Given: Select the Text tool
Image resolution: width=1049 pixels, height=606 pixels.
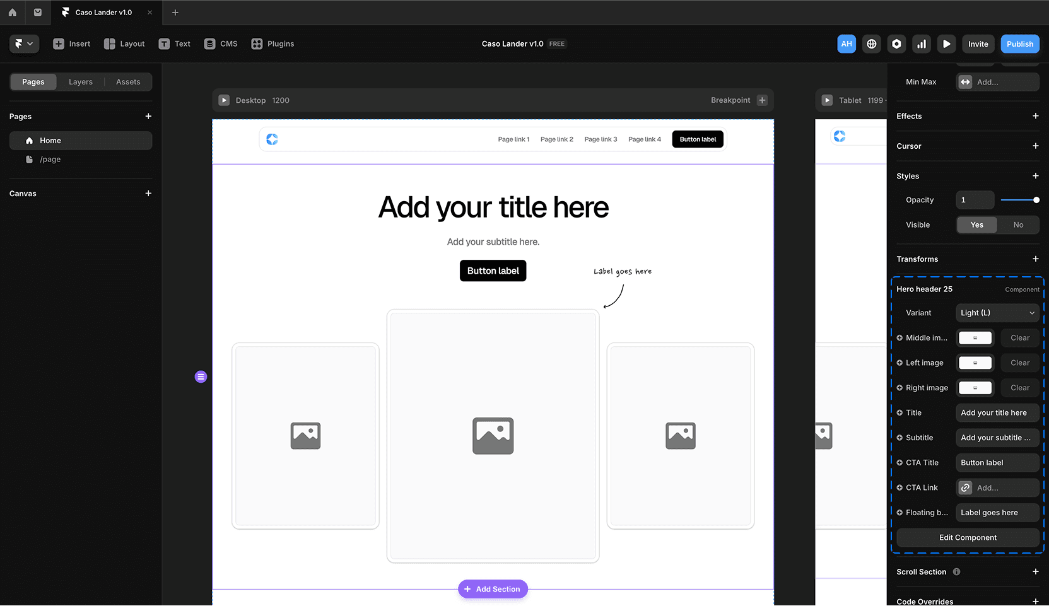Looking at the screenshot, I should [174, 44].
